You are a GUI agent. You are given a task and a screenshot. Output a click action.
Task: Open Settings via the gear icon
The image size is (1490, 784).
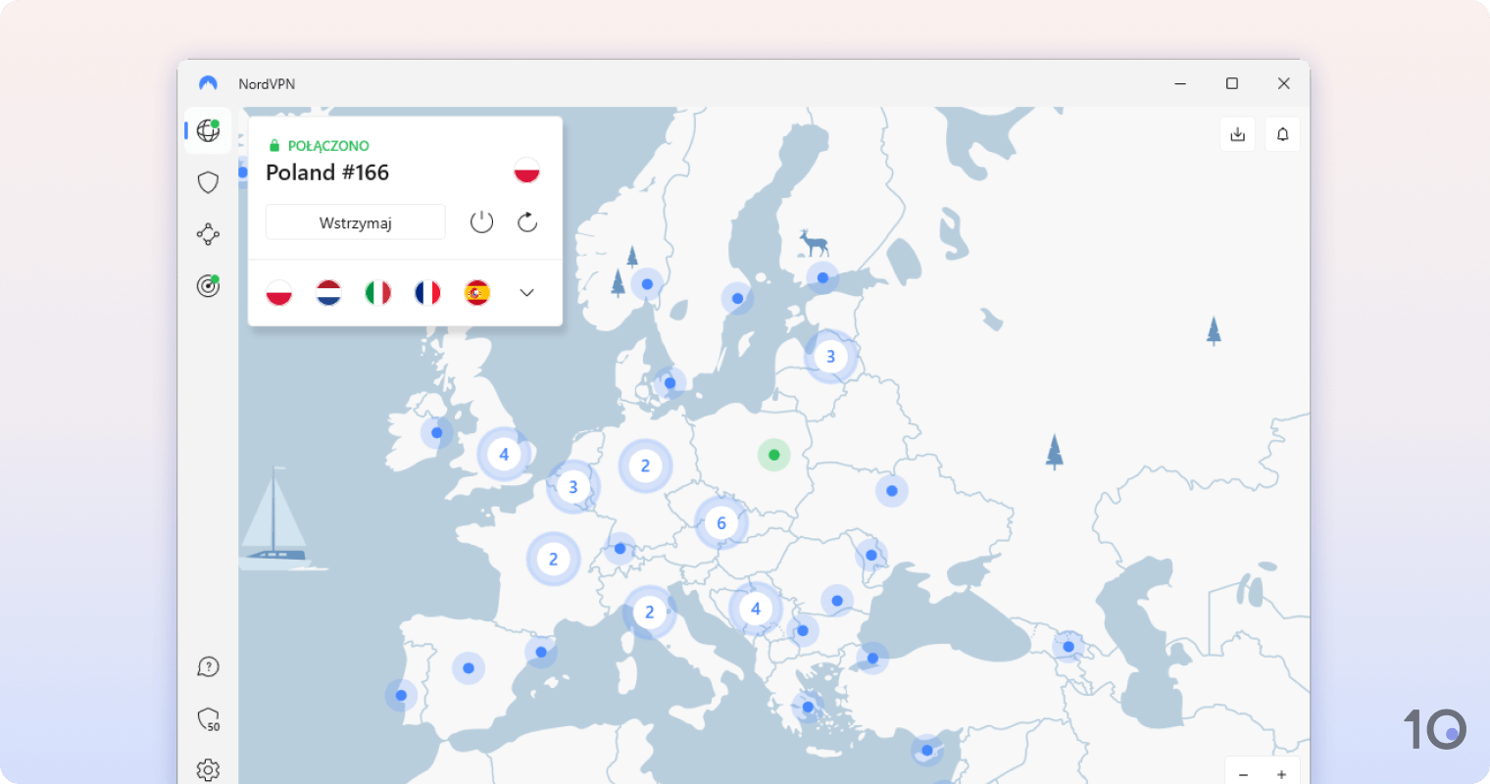[x=208, y=769]
